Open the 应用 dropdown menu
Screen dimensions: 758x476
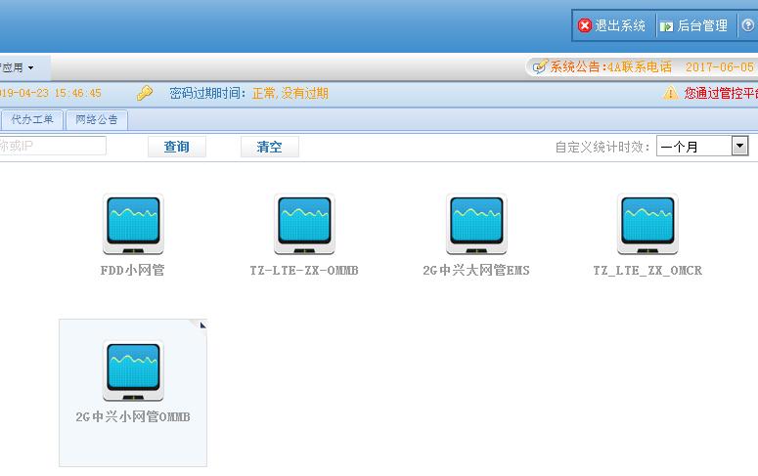pyautogui.click(x=18, y=67)
